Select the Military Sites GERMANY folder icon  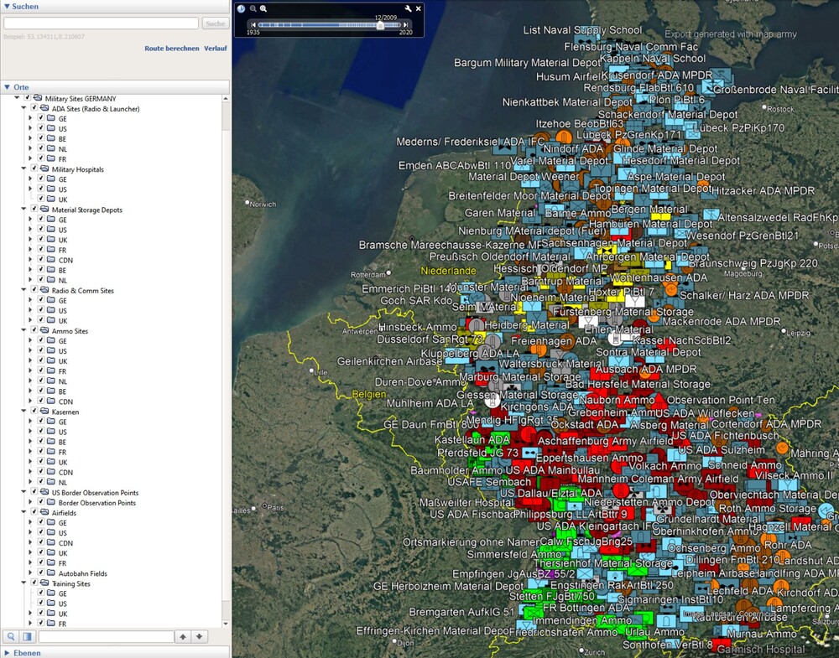pos(38,98)
